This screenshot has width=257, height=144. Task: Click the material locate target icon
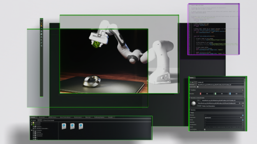pyautogui.click(x=239, y=104)
